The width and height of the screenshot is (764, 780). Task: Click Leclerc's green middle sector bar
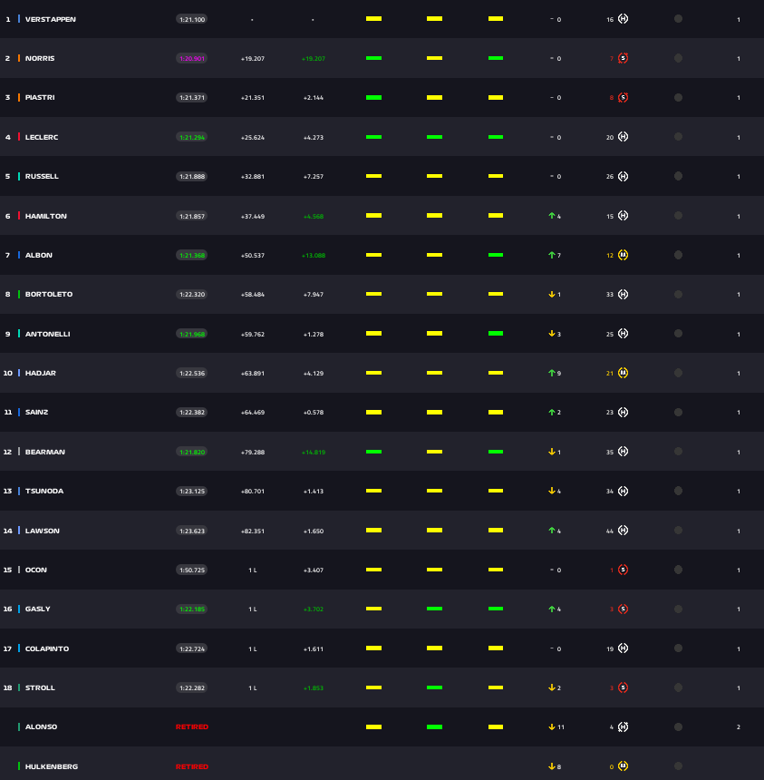434,137
